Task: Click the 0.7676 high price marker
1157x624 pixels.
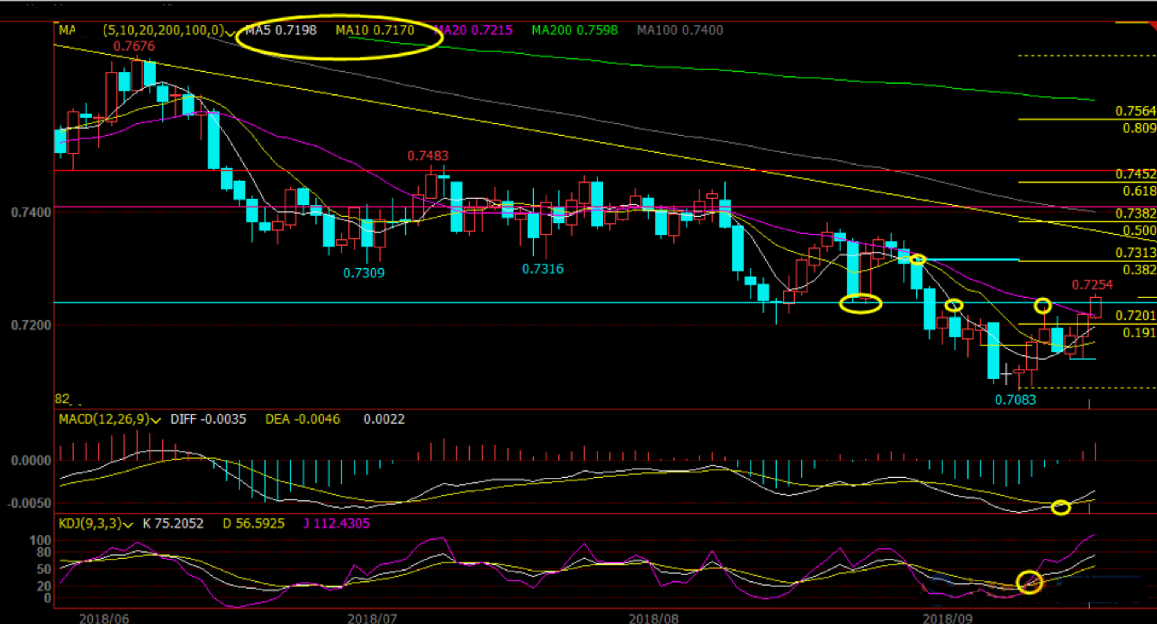Action: coord(134,46)
